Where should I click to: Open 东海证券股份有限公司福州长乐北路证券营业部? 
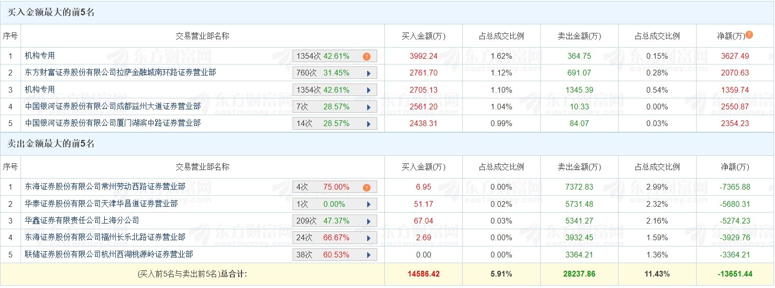[105, 237]
